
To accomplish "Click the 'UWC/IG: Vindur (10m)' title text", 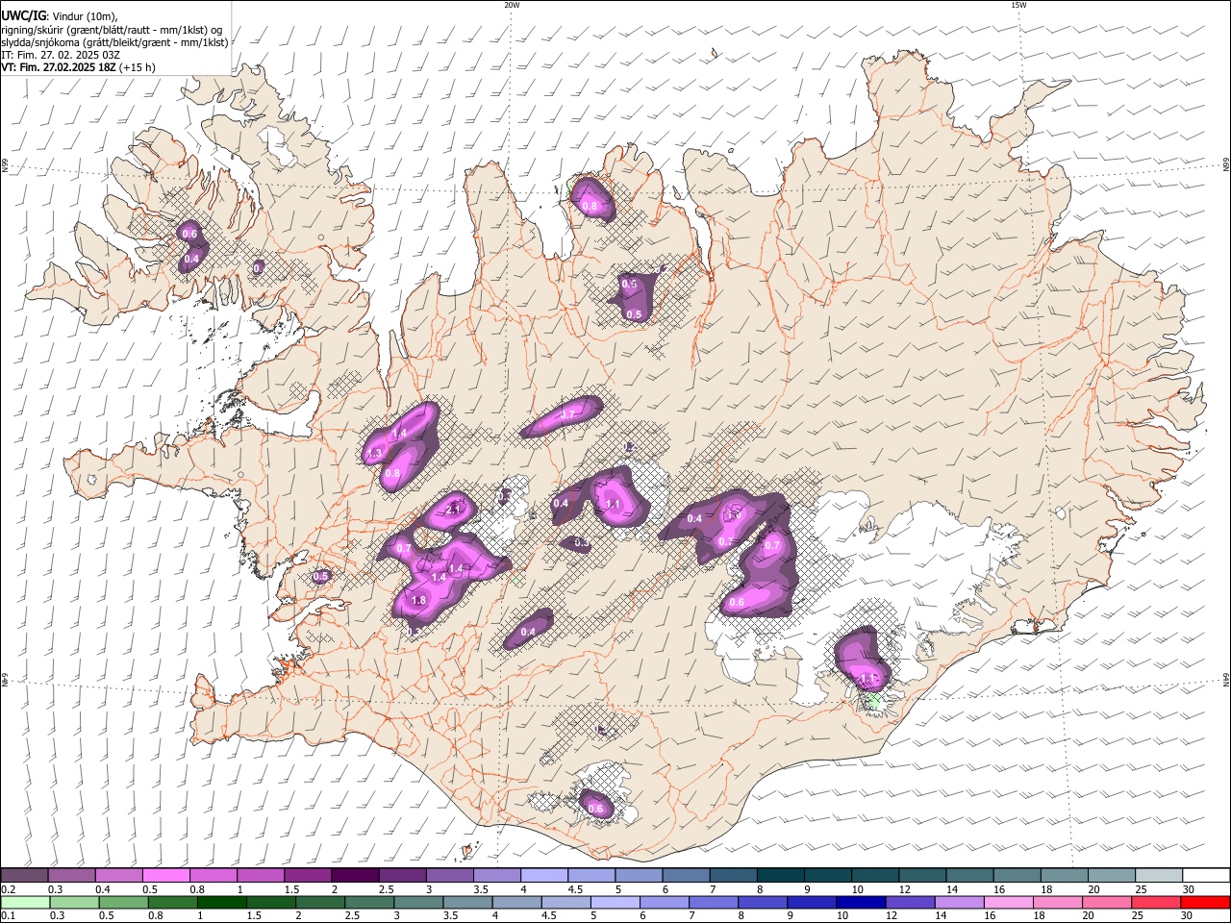I will pos(60,15).
